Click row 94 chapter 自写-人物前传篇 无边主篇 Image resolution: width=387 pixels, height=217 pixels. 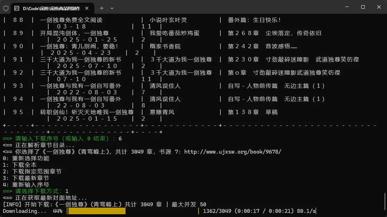(x=276, y=99)
